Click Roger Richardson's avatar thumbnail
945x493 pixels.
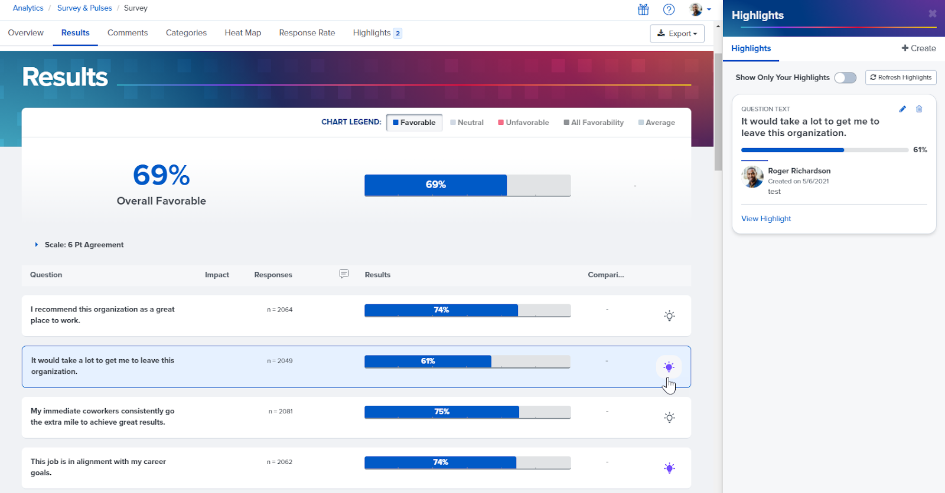[752, 177]
